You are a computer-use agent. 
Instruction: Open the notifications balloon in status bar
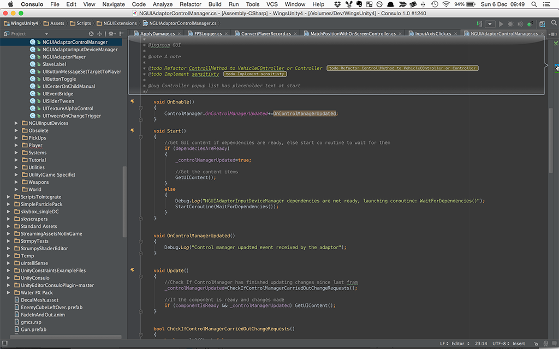554,344
